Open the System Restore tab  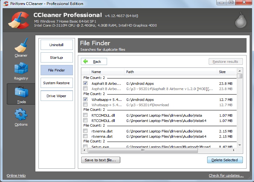57,83
